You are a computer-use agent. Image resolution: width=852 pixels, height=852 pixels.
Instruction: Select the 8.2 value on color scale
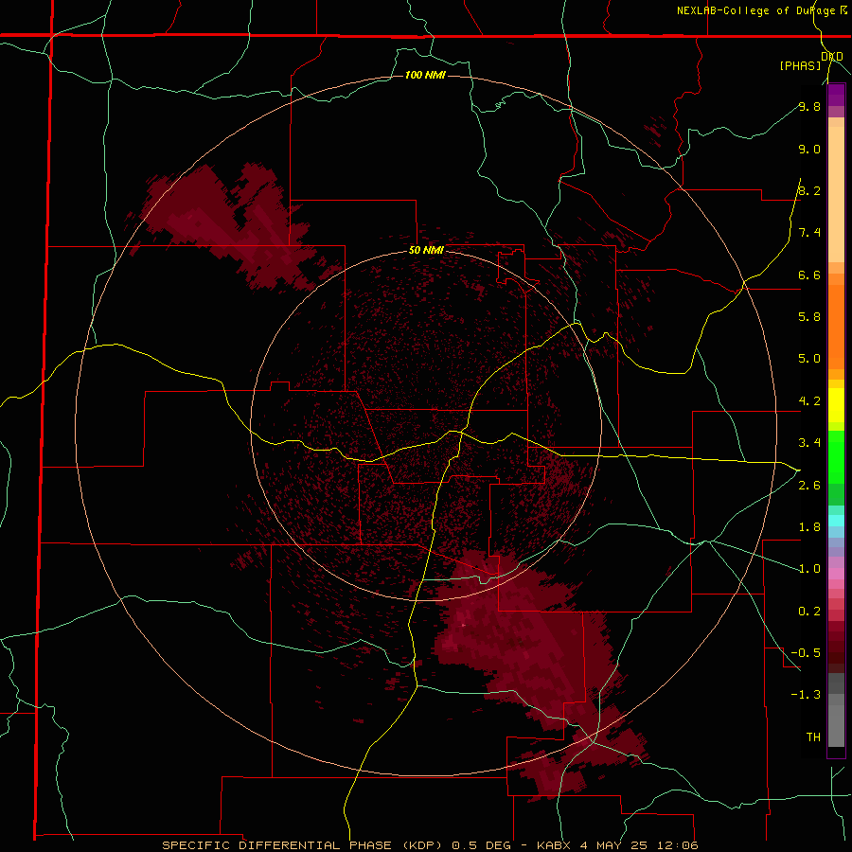809,190
